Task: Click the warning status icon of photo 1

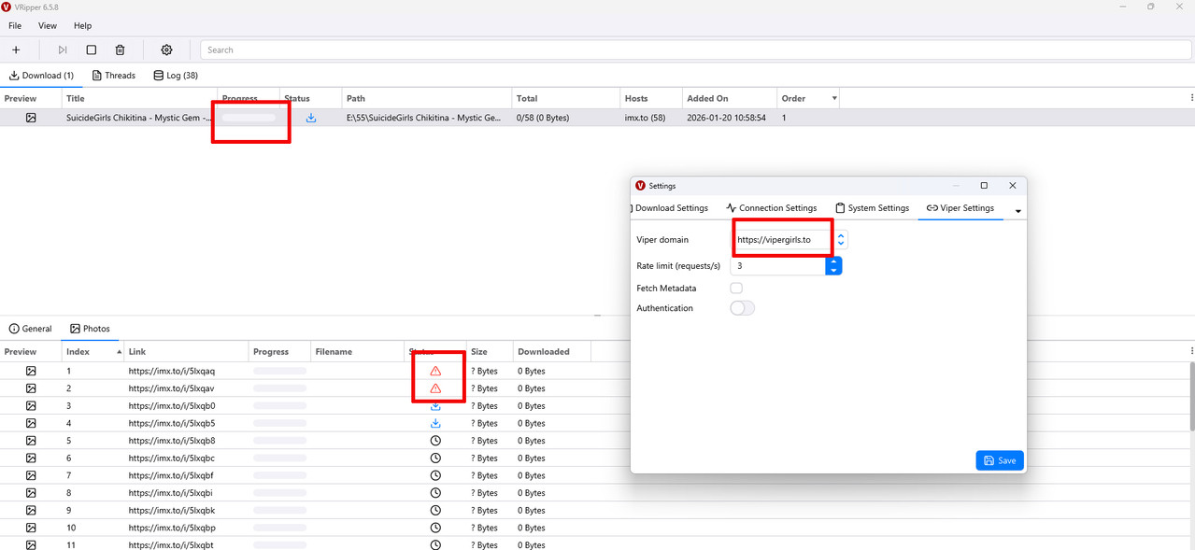Action: pos(435,371)
